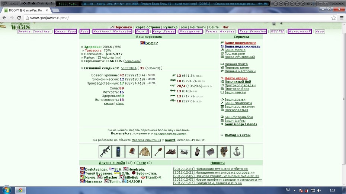This screenshot has width=346, height=194.
Task: Open Рейтинги in the top menu
Action: [198, 27]
